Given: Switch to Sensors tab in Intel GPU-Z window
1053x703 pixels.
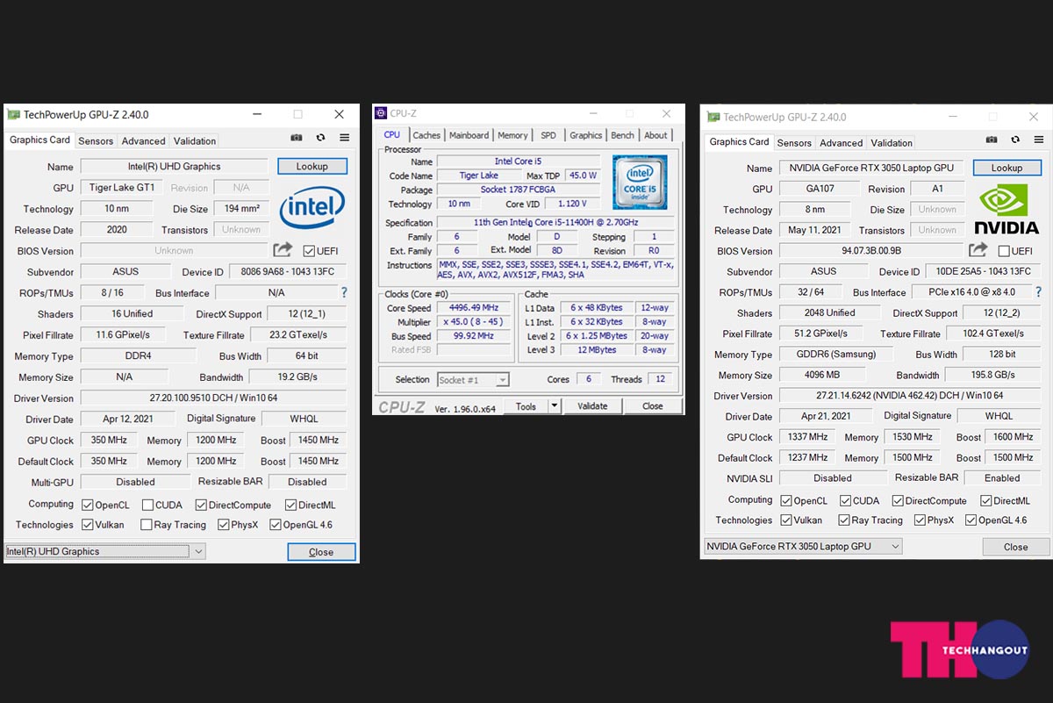Looking at the screenshot, I should pos(96,140).
